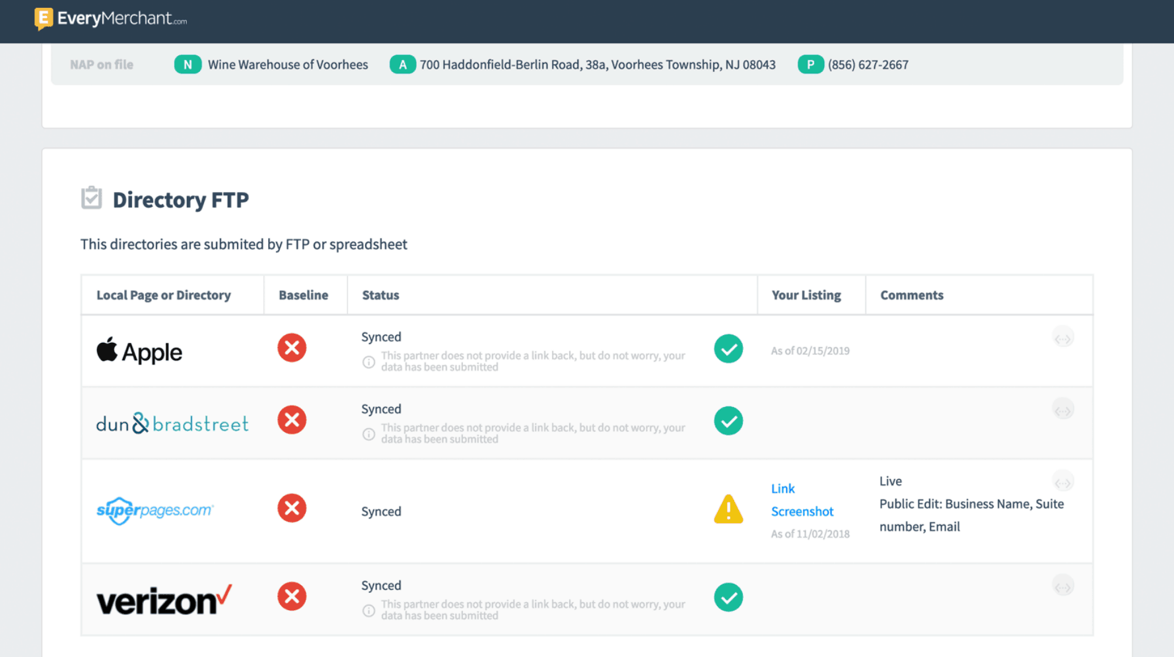Click the phone number (856) 627-2667

(868, 65)
